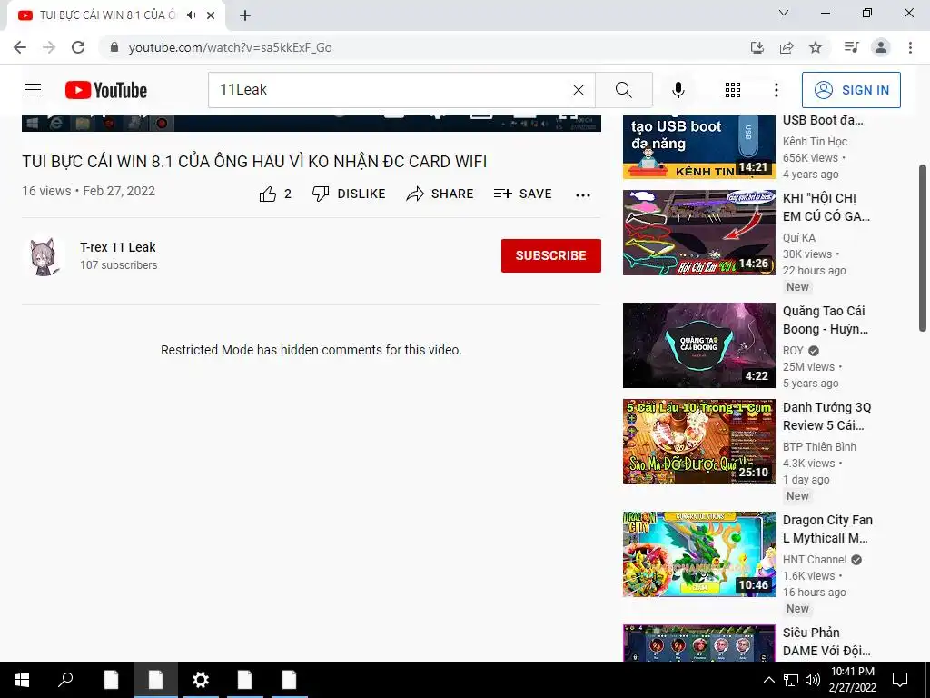Open the Dragon City Fan thumbnail
The image size is (930, 698).
(698, 554)
